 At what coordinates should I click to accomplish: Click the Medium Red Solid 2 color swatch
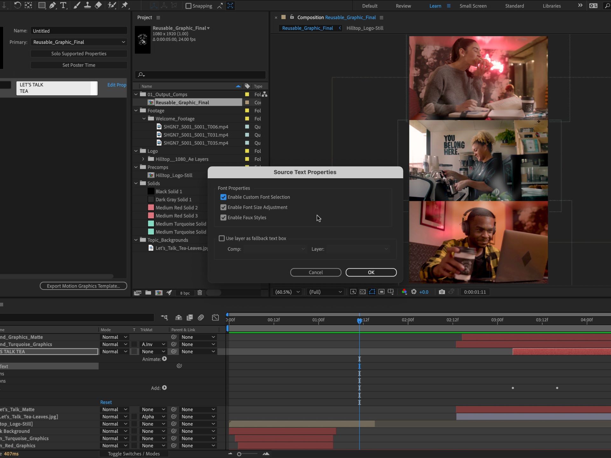151,208
